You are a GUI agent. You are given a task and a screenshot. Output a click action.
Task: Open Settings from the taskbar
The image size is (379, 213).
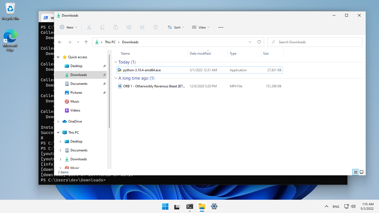tap(214, 206)
